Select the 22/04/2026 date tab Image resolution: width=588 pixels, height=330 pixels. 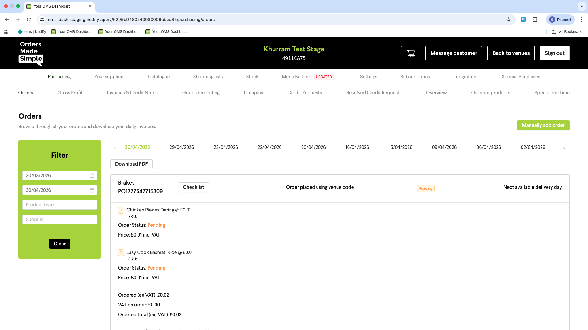click(269, 147)
